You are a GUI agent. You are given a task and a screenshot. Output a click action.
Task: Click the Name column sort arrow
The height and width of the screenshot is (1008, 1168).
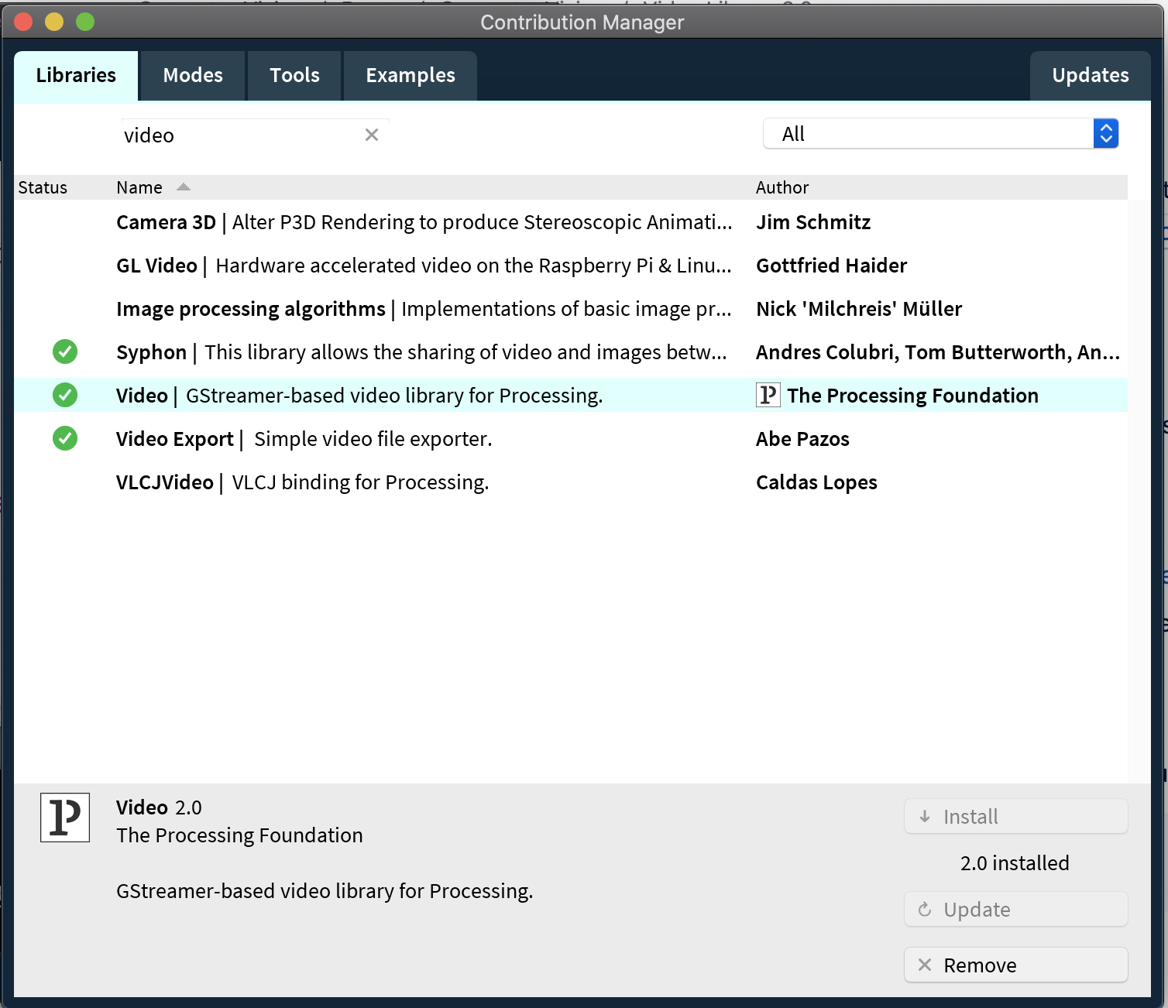[183, 187]
